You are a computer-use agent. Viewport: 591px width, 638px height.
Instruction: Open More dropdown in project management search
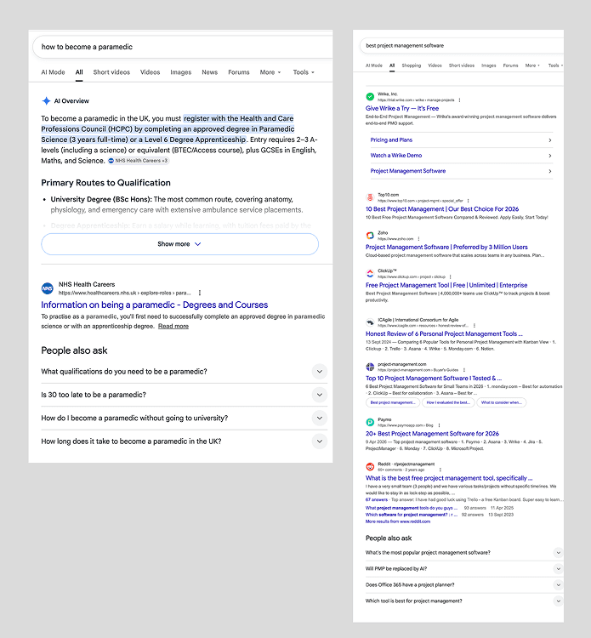click(x=532, y=66)
